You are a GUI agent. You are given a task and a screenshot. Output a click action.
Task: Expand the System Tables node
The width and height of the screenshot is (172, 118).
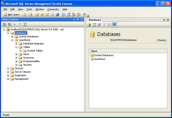(21, 51)
